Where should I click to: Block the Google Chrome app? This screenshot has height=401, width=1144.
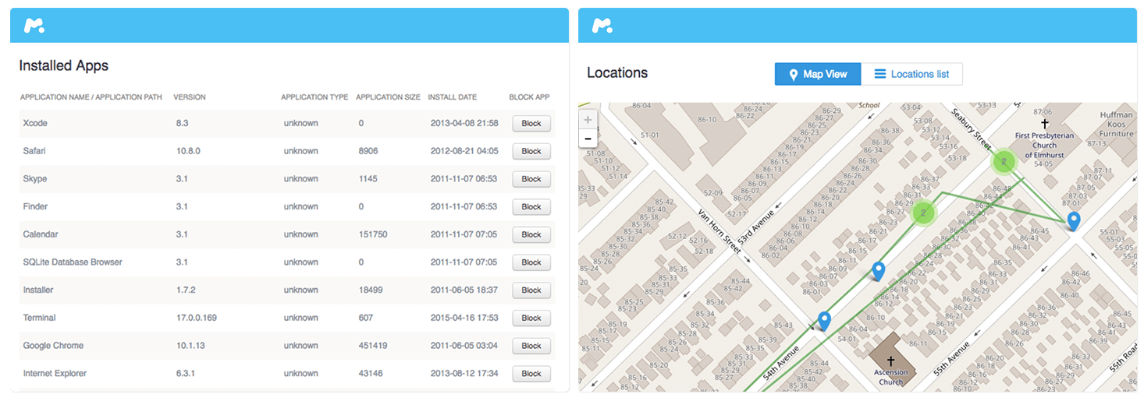[531, 346]
